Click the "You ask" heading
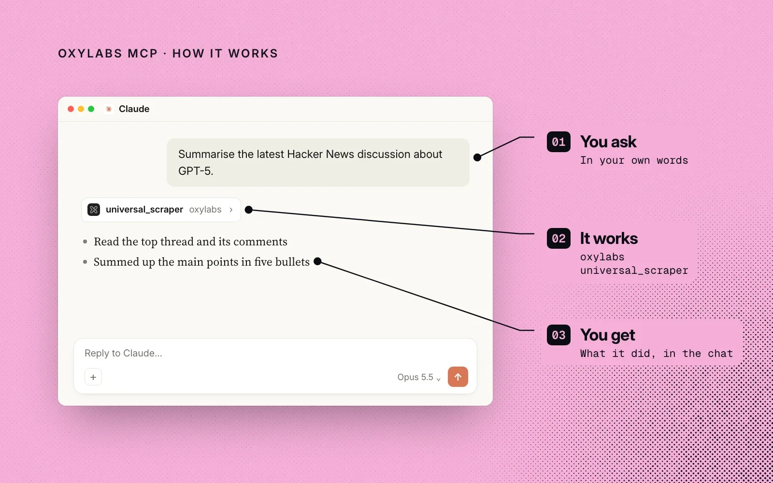This screenshot has width=773, height=483. tap(608, 142)
